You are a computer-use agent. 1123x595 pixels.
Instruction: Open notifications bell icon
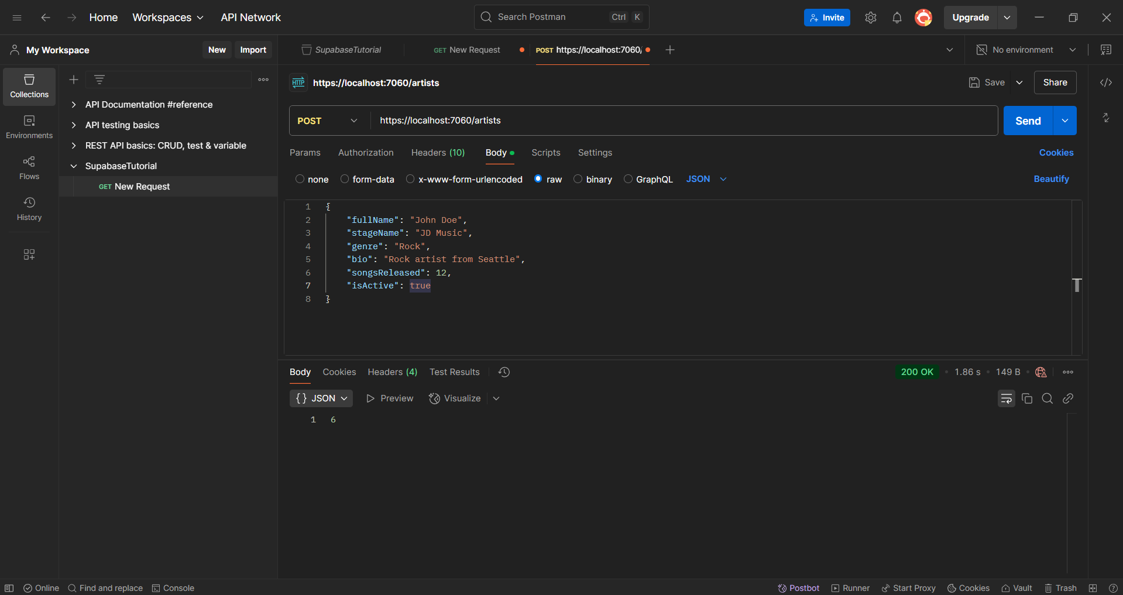click(x=897, y=18)
